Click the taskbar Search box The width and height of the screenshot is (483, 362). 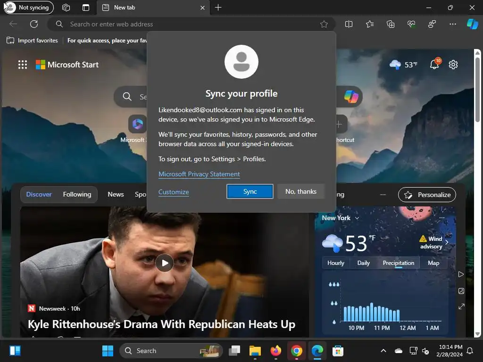pos(171,351)
